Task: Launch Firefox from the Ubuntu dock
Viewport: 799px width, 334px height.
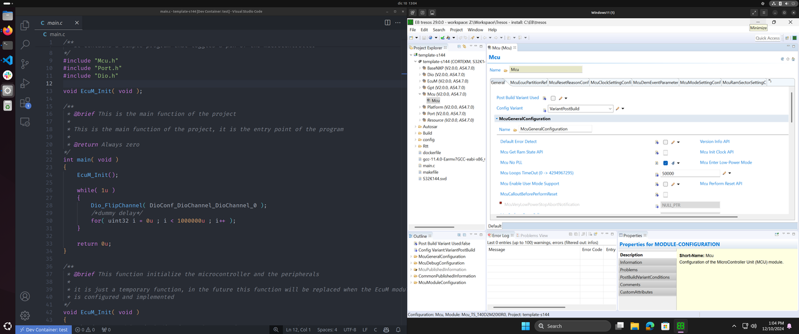Action: pos(7,31)
